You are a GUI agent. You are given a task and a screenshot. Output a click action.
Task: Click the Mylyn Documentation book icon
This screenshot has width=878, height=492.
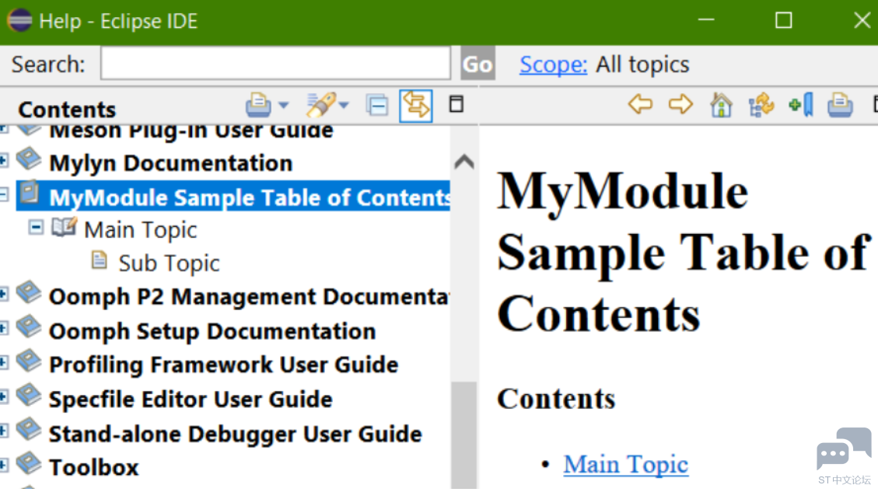(29, 159)
